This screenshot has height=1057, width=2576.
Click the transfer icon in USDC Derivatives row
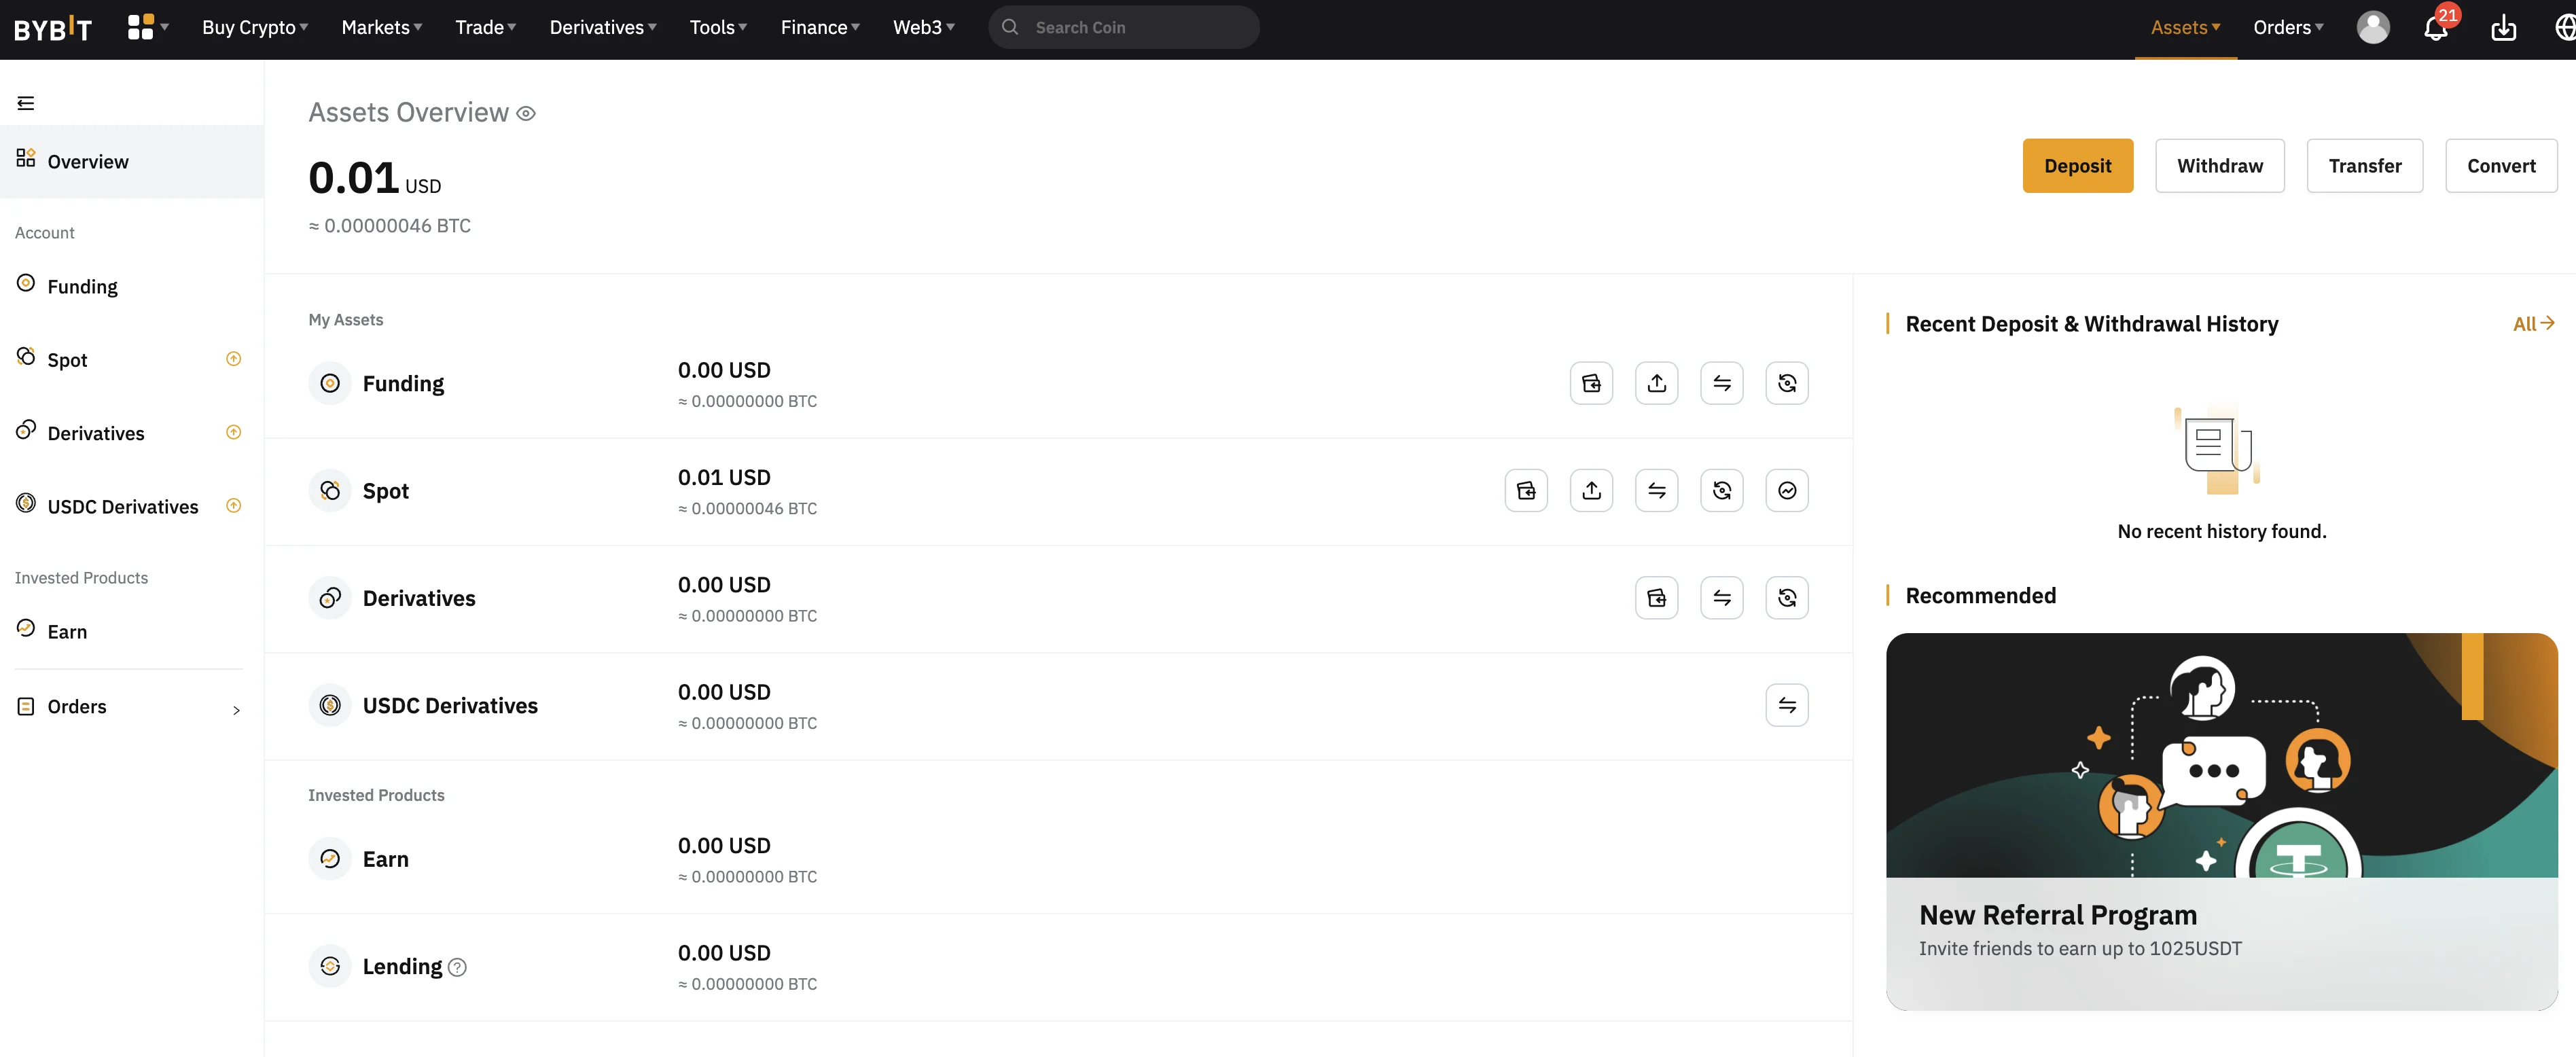pos(1787,705)
